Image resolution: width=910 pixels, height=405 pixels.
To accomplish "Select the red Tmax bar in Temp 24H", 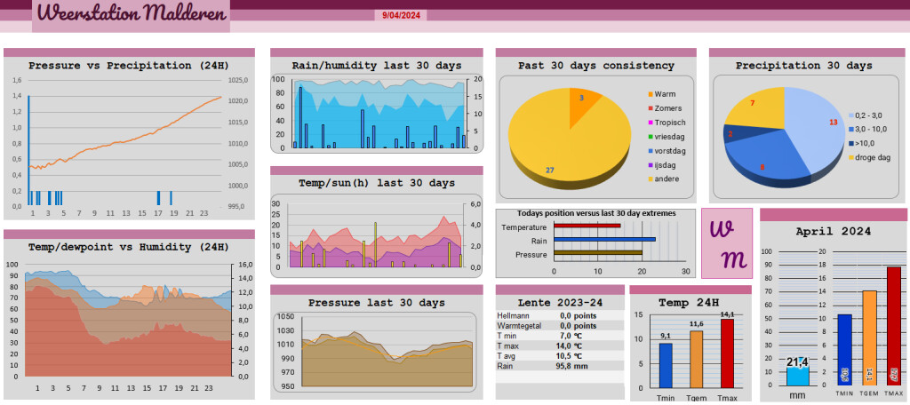I will pyautogui.click(x=727, y=353).
